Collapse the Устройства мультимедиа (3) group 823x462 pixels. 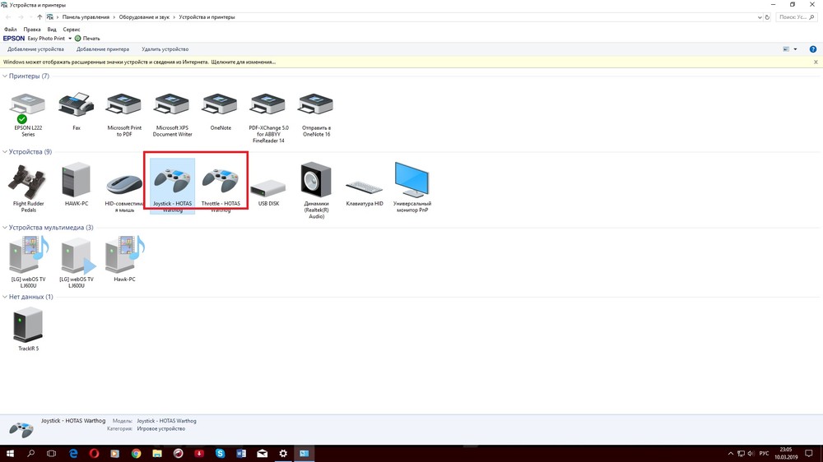5,228
